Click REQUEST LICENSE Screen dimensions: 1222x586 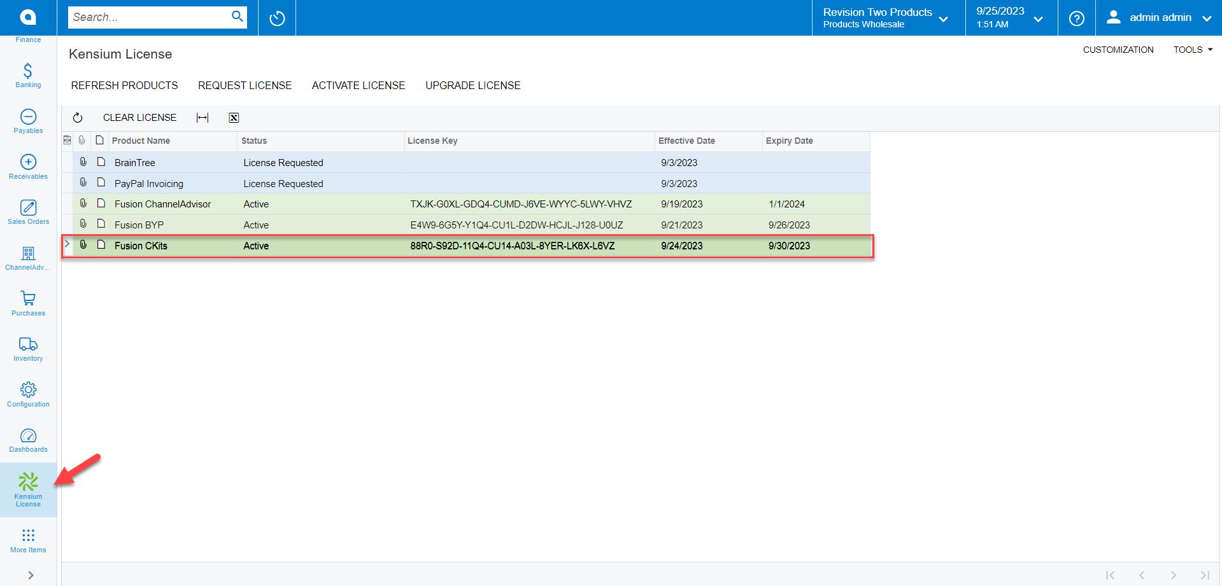(245, 85)
